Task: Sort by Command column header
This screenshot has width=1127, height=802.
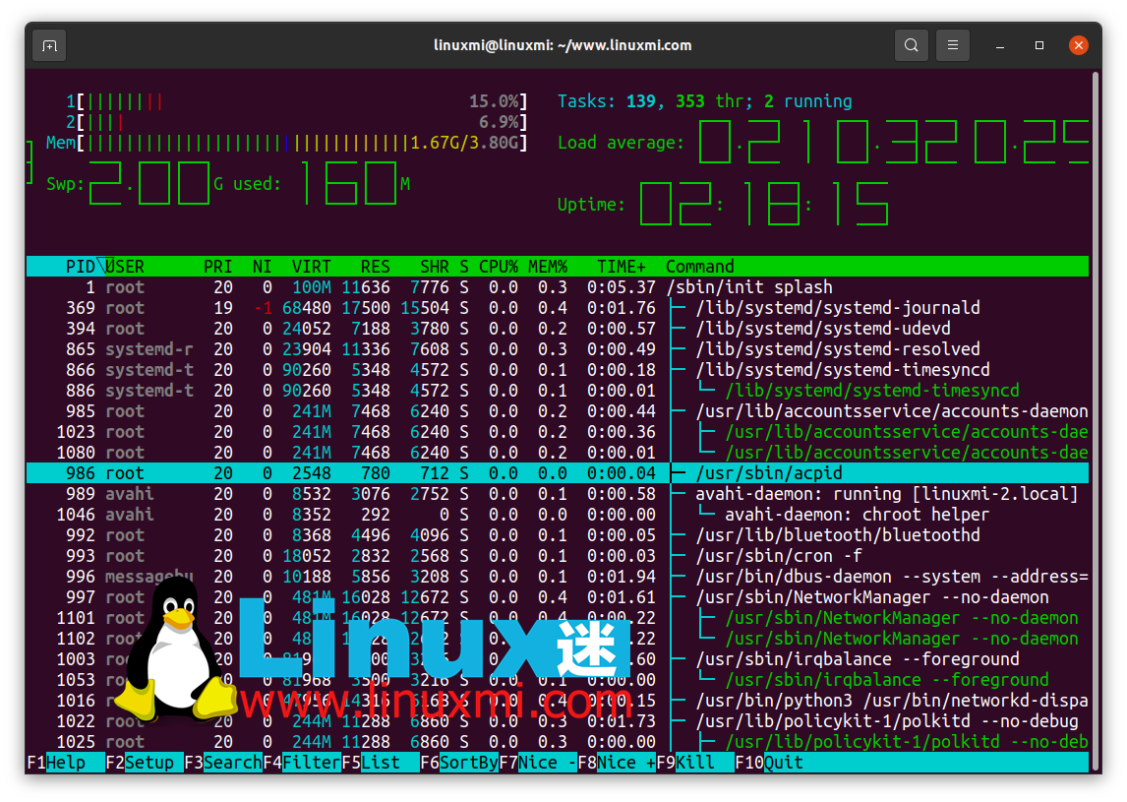Action: pos(699,267)
